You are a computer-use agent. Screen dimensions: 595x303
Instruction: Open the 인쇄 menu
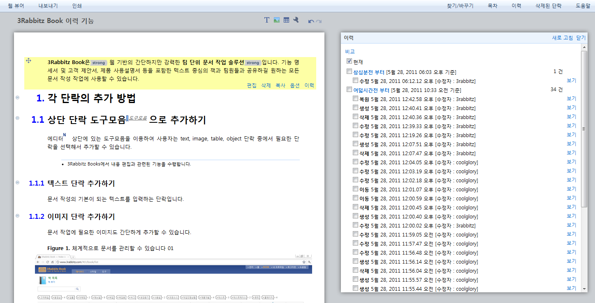77,6
